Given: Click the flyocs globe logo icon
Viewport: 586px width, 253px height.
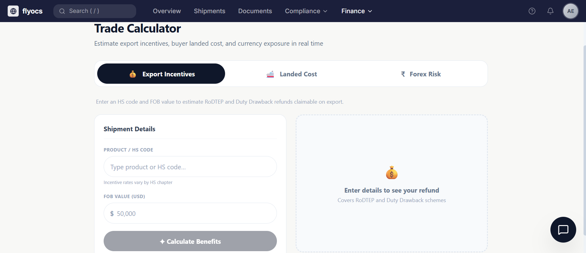Looking at the screenshot, I should 13,11.
